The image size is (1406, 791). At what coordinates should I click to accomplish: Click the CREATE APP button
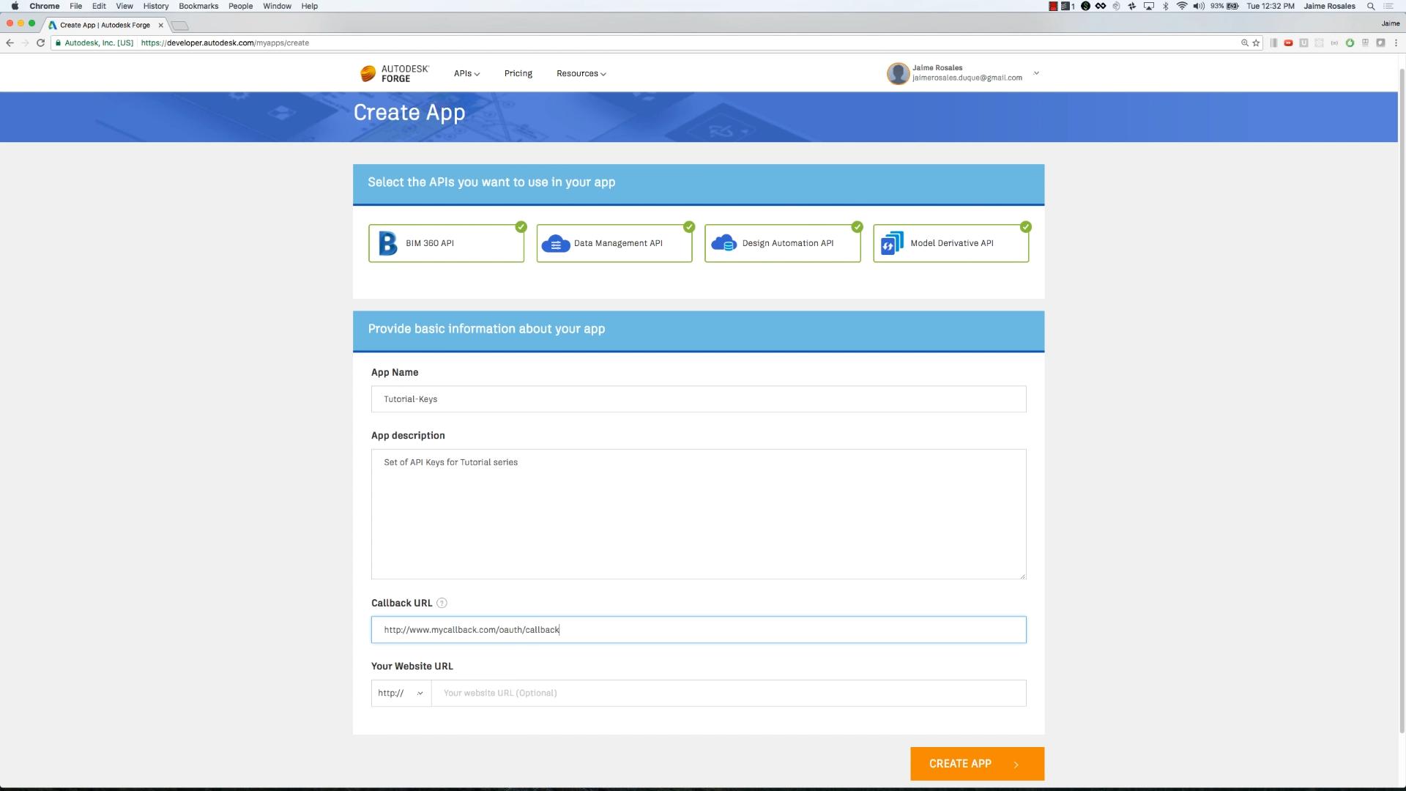976,764
